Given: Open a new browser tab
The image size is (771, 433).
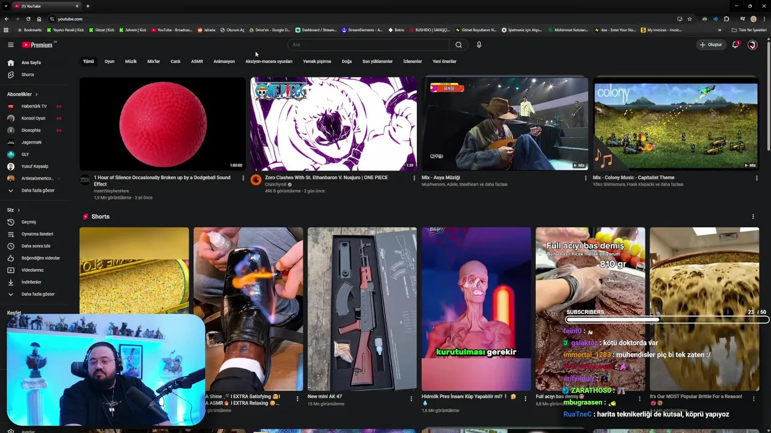Looking at the screenshot, I should [x=87, y=6].
